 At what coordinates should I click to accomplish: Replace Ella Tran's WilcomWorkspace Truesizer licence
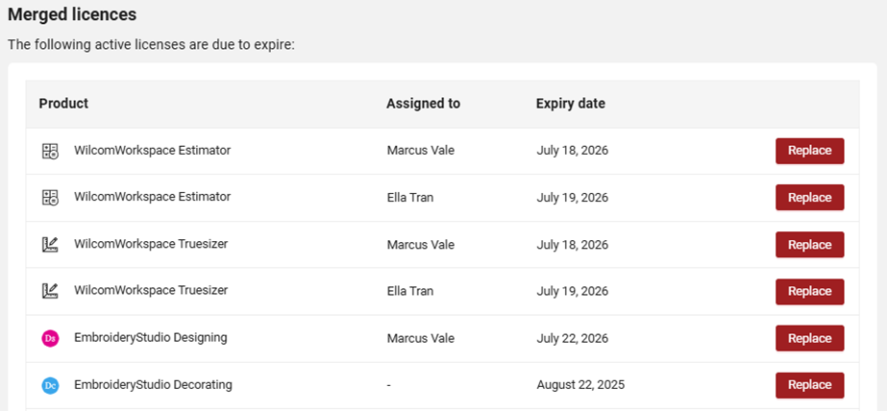809,291
